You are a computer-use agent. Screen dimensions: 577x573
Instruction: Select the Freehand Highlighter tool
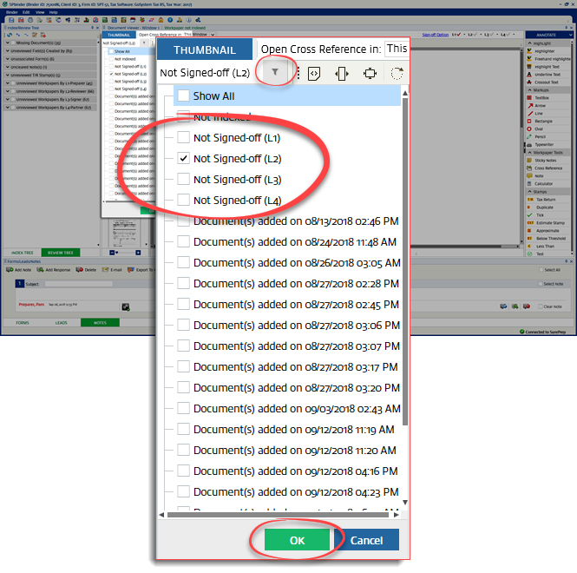tap(548, 59)
